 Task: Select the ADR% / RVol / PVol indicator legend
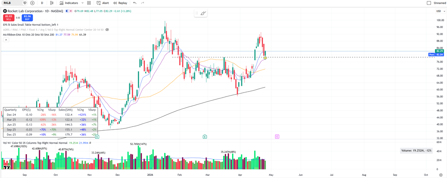(x=53, y=29)
